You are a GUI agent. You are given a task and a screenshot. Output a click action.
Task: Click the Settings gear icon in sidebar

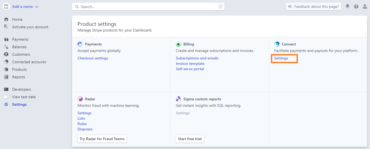click(6, 104)
